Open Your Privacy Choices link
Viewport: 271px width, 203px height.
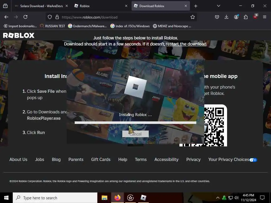pyautogui.click(x=229, y=159)
